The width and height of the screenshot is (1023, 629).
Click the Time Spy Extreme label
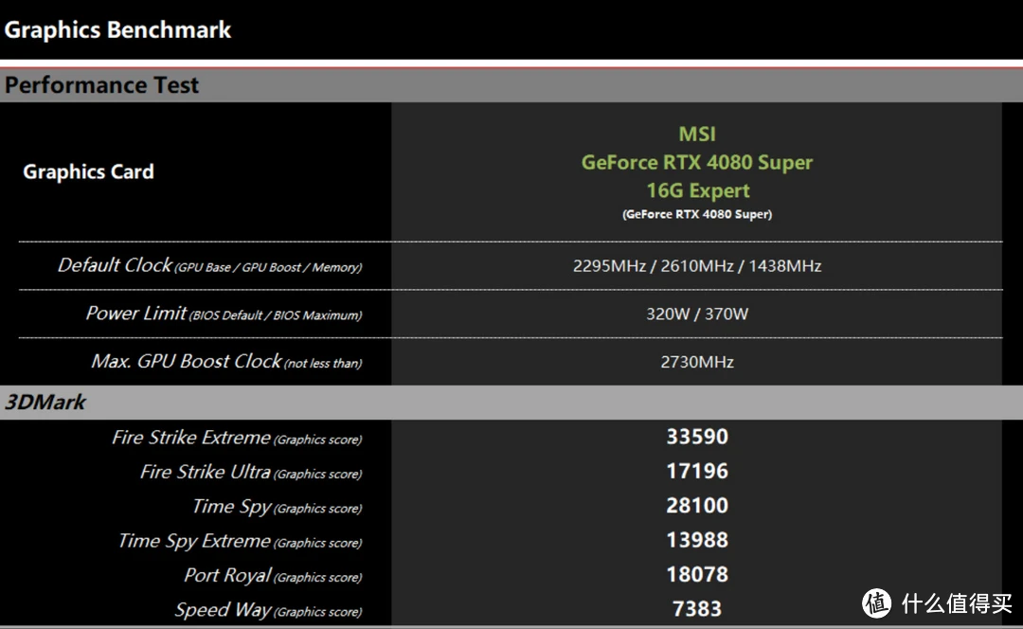[240, 542]
